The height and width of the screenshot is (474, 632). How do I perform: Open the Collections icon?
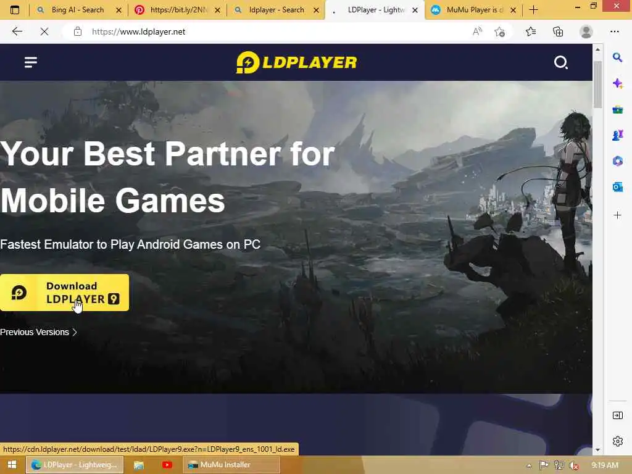558,31
